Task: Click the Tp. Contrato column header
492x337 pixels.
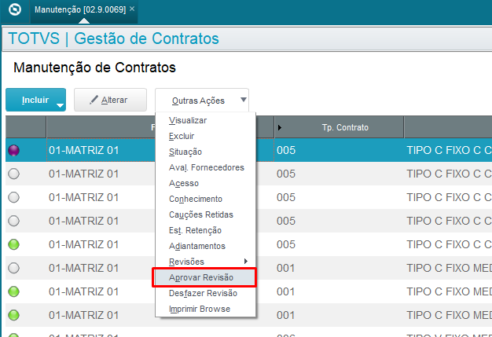Action: (339, 127)
